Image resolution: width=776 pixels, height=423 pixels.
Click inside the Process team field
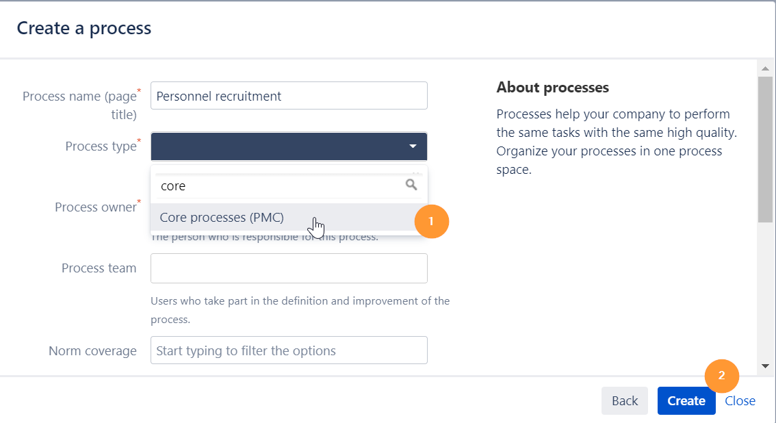click(x=288, y=268)
